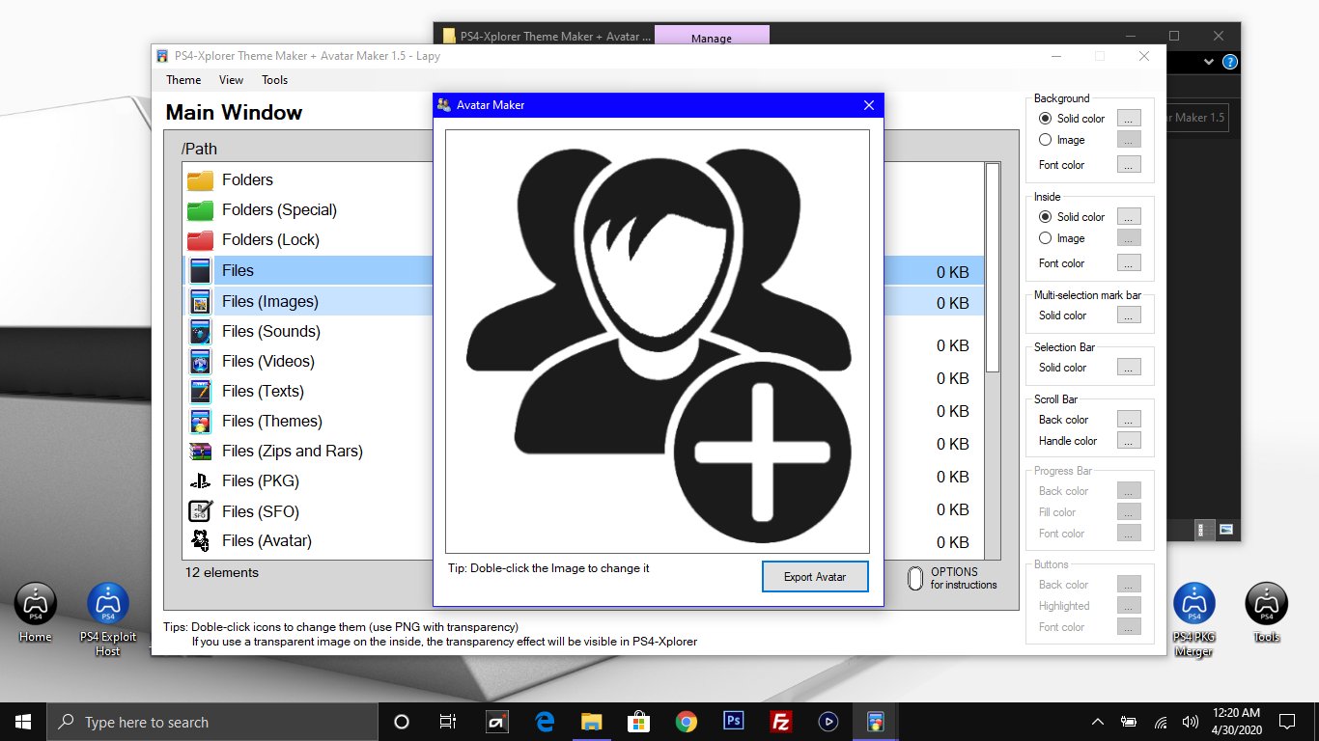Select the red Folders (Lock) icon
This screenshot has height=741, width=1319.
[x=200, y=240]
